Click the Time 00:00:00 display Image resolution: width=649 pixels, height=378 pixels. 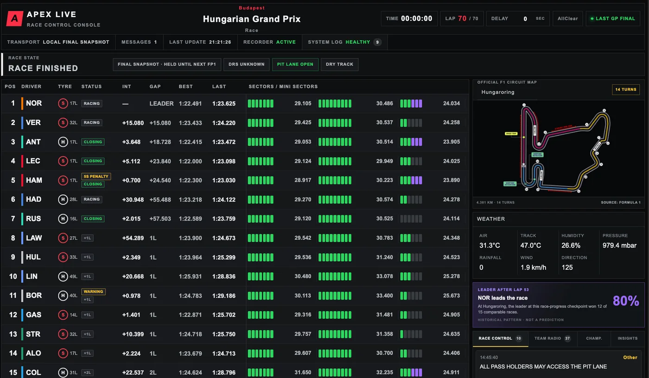(x=409, y=19)
